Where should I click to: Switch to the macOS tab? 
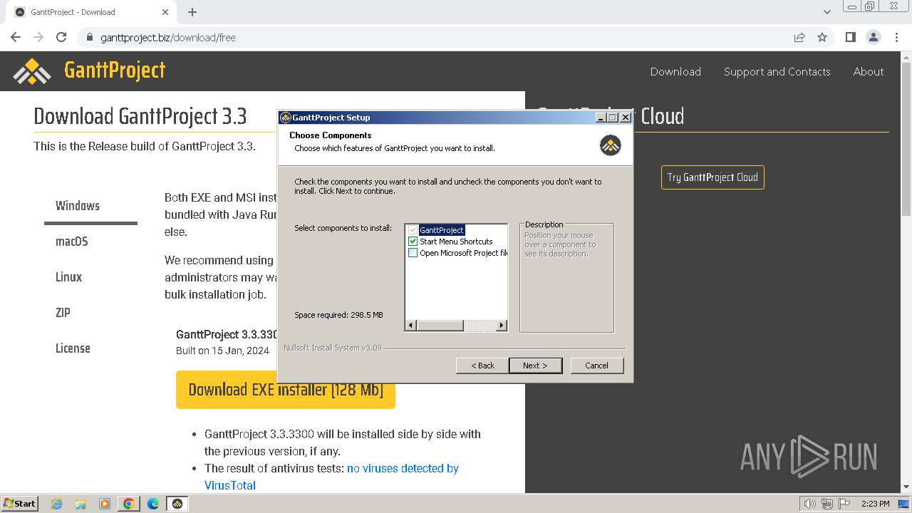coord(72,242)
